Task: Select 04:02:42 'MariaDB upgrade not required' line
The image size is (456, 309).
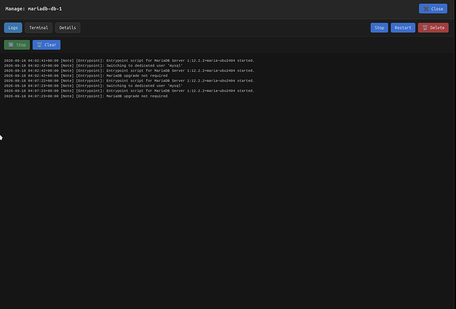Action: (x=85, y=76)
